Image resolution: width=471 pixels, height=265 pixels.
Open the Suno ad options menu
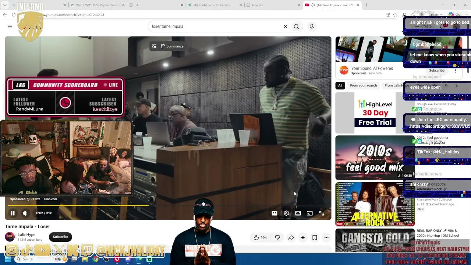click(x=455, y=71)
